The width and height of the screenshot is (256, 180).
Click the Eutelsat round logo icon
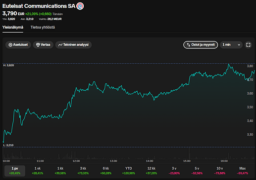coord(80,6)
